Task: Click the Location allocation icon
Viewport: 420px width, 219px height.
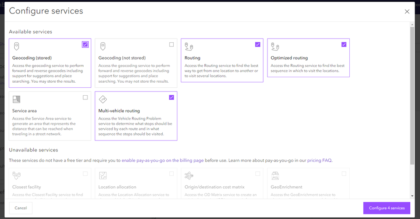Action: pyautogui.click(x=103, y=175)
